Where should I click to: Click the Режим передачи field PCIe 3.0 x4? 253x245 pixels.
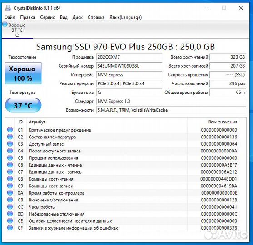point(129,83)
